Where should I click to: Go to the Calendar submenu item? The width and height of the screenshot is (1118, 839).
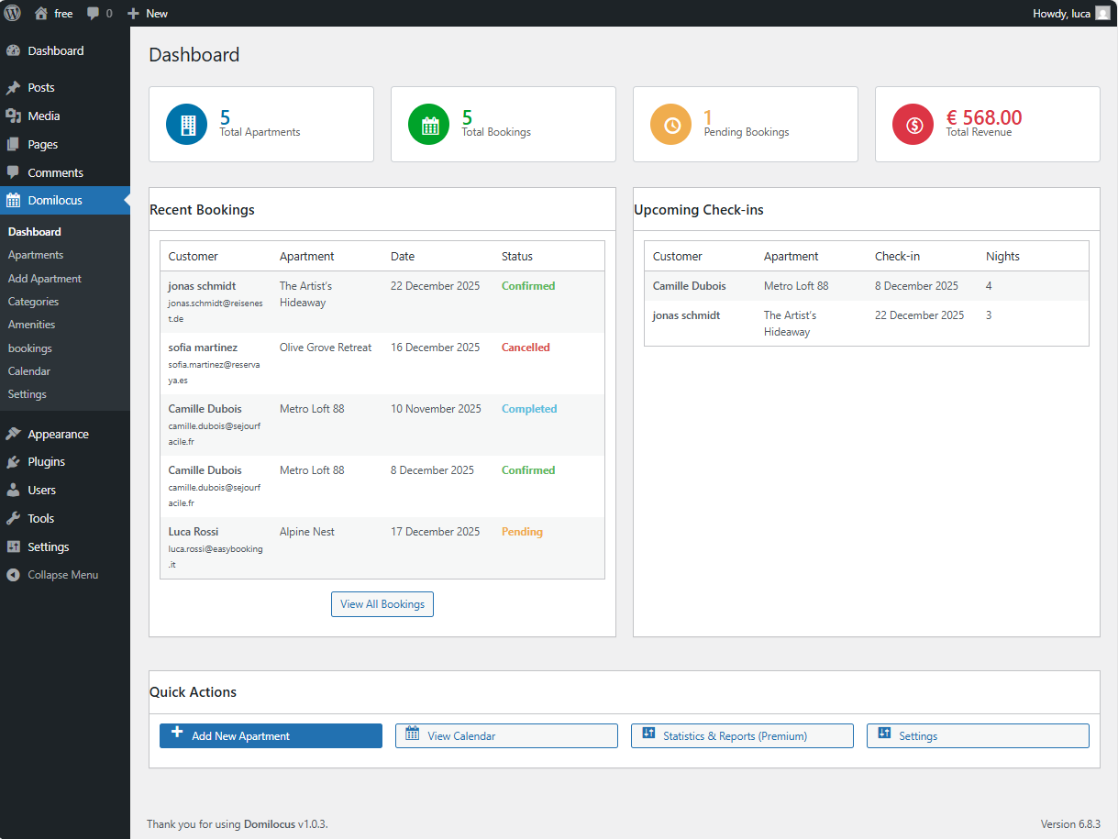[x=29, y=371]
